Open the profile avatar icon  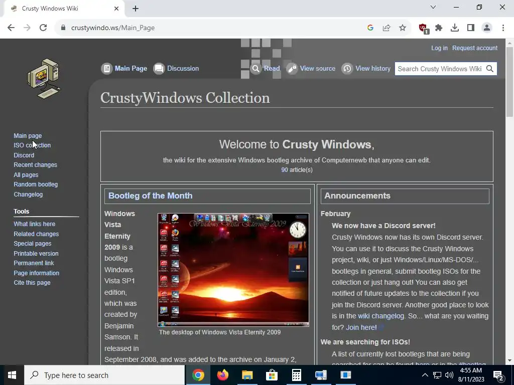coord(487,28)
